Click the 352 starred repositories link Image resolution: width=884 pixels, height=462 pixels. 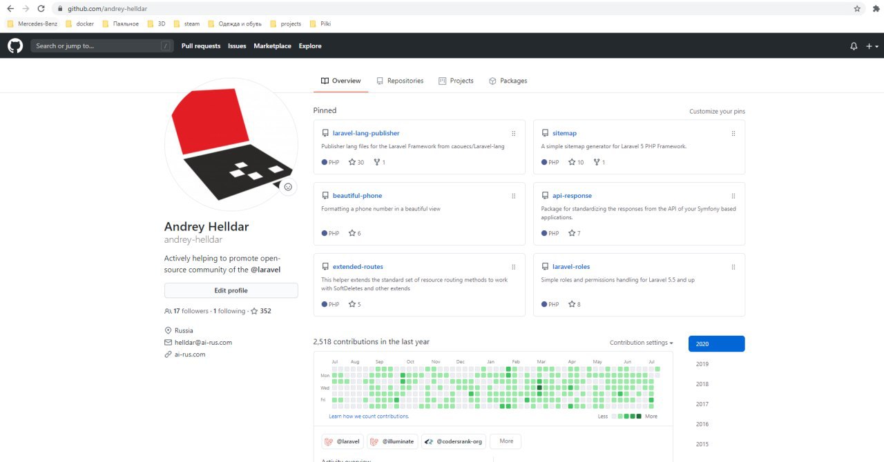(x=261, y=311)
